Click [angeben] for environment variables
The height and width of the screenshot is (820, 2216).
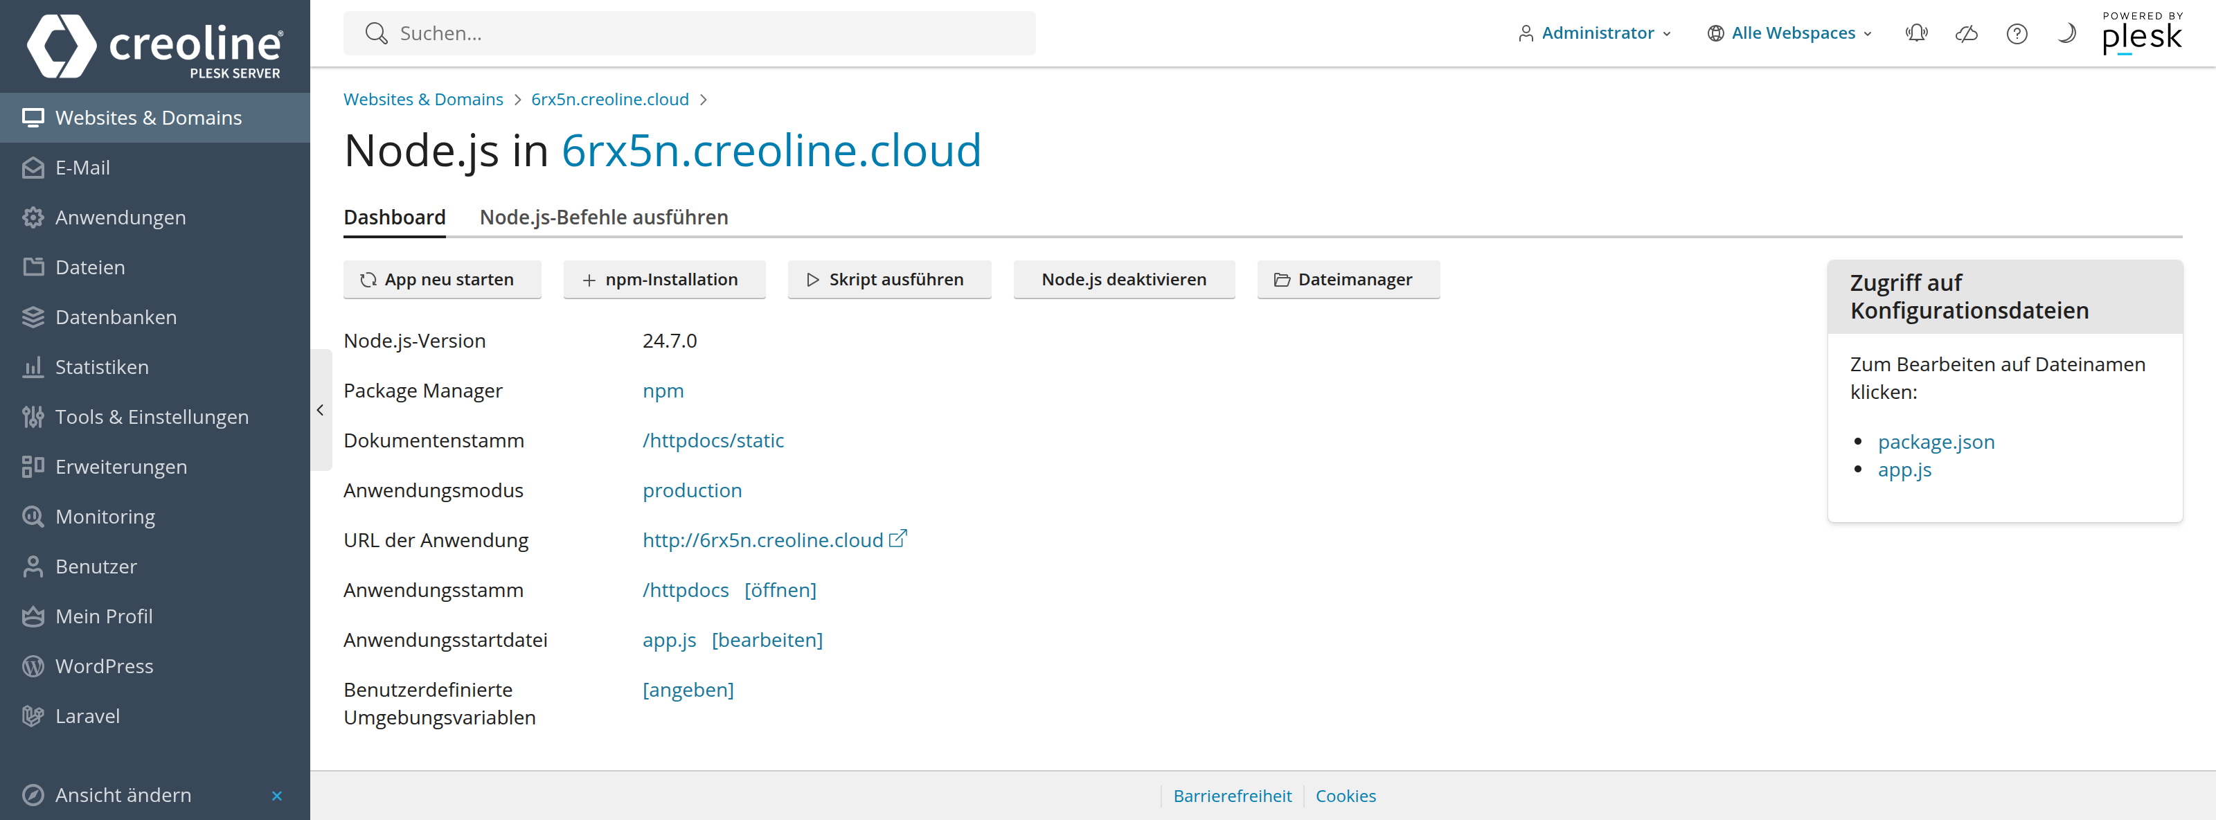pos(688,690)
